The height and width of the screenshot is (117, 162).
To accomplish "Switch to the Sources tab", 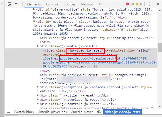I will point(70,4).
